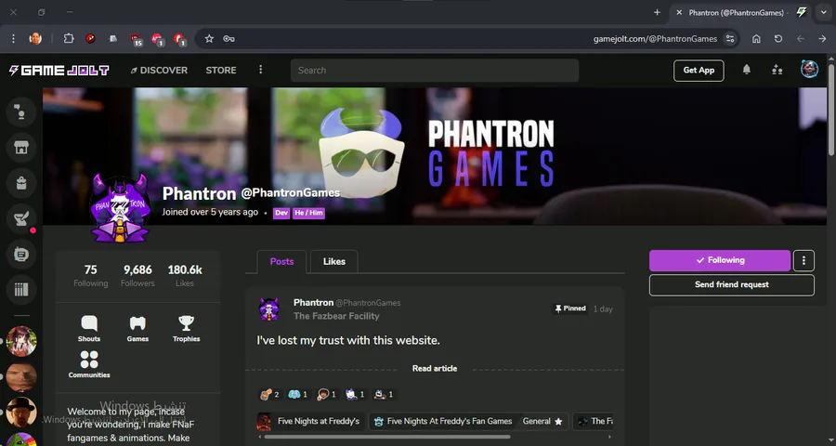Open the quests icon with the red dot
836x446 pixels.
[21, 218]
